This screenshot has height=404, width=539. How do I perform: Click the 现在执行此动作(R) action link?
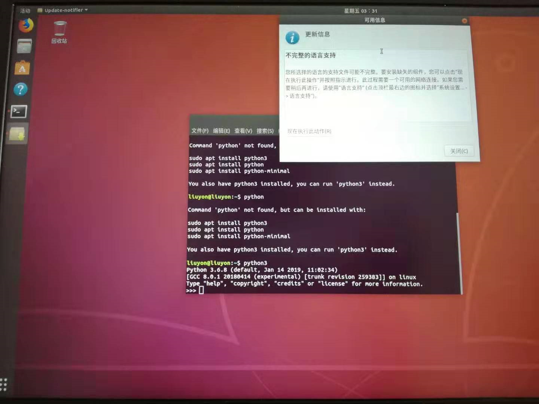[308, 131]
